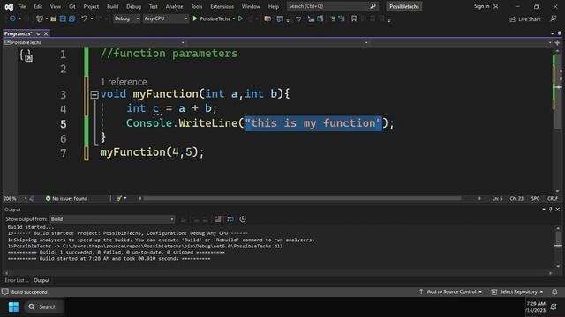The width and height of the screenshot is (565, 317).
Task: Open the PossibleTechs project navigation dropdown
Action: point(94,42)
